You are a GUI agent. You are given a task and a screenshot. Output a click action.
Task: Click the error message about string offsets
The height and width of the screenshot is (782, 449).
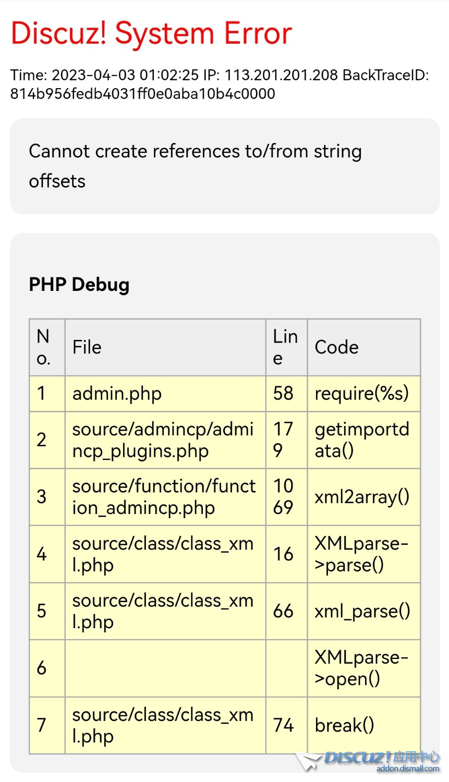pyautogui.click(x=195, y=166)
